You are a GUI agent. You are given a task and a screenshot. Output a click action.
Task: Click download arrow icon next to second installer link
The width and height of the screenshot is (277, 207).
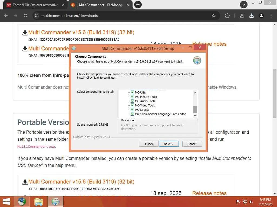(25, 49)
